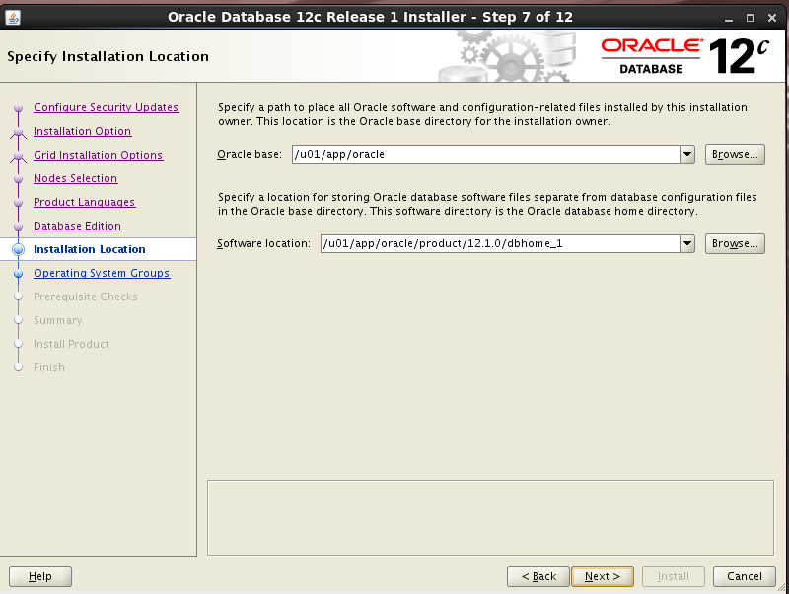Browse for Software location directory
Screen dimensions: 789x594
[x=735, y=243]
